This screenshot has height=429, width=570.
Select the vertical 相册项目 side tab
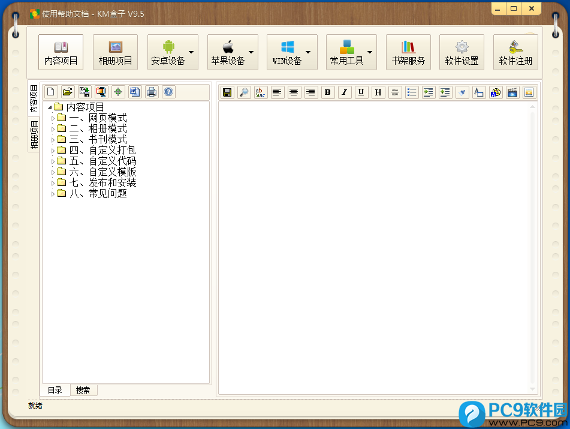tap(34, 135)
